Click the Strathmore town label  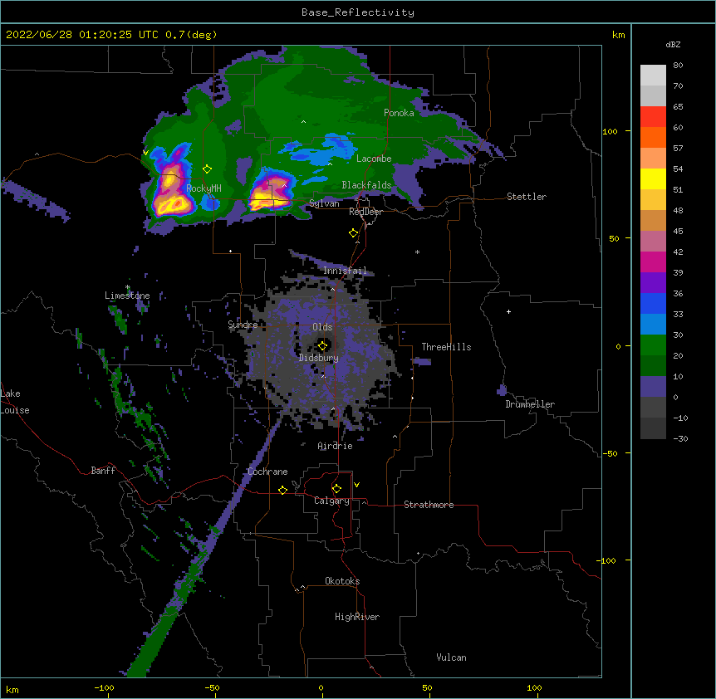coord(429,505)
